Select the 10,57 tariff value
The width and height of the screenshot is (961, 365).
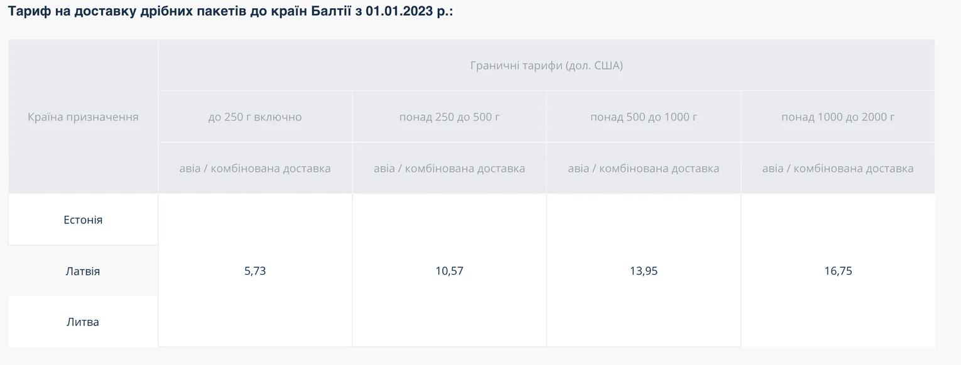point(449,271)
